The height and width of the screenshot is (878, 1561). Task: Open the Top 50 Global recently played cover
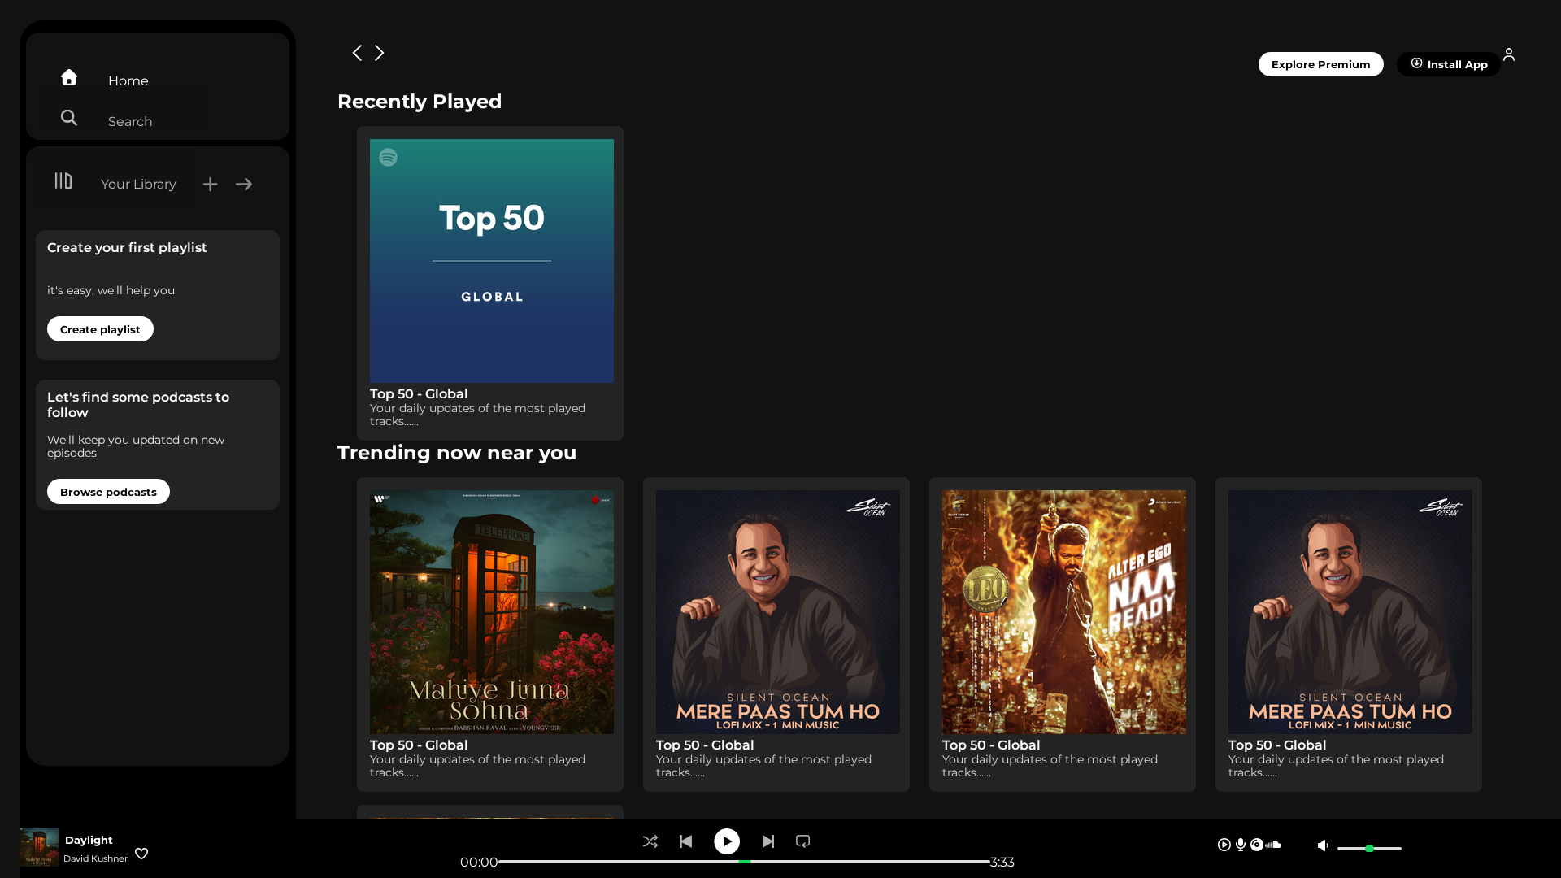click(492, 261)
